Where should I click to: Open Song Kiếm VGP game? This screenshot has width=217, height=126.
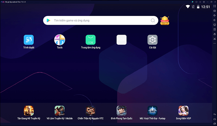(x=183, y=111)
